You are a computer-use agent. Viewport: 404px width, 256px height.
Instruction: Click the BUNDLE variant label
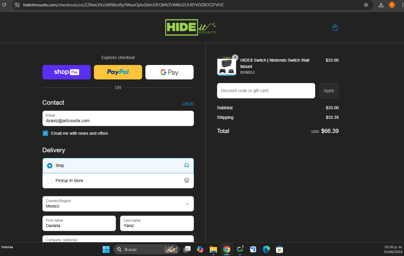coord(248,72)
